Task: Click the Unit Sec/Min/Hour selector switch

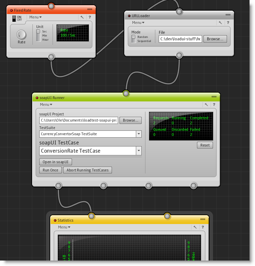Action: point(38,36)
